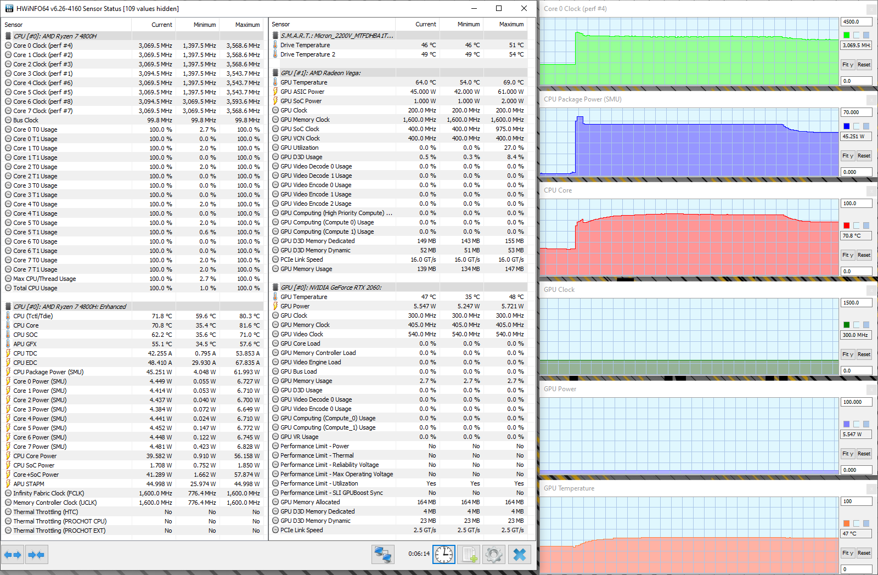Viewport: 878px width, 575px height.
Task: Start logging with the document-plus icon
Action: pos(469,555)
